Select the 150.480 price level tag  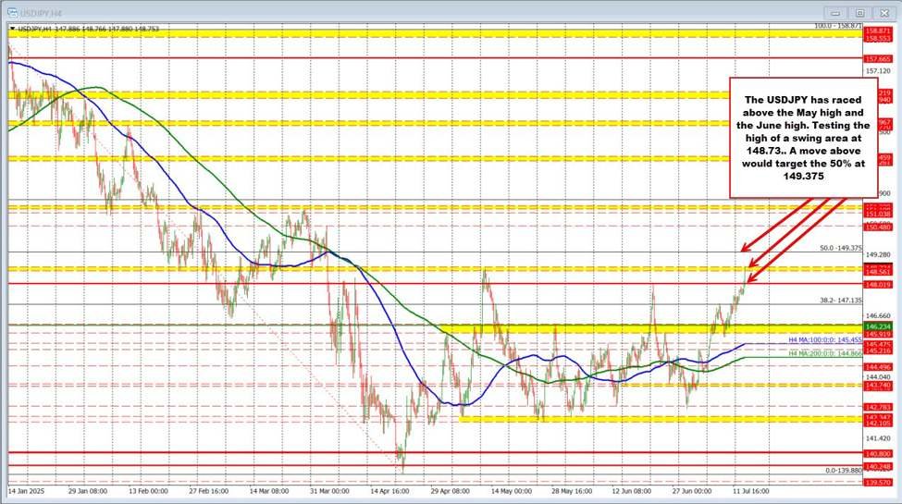[x=877, y=227]
